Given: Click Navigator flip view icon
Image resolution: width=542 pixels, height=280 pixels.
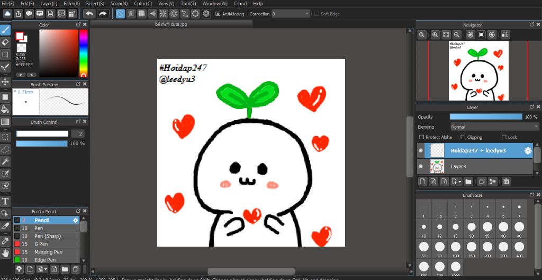Looking at the screenshot, I should tap(505, 34).
